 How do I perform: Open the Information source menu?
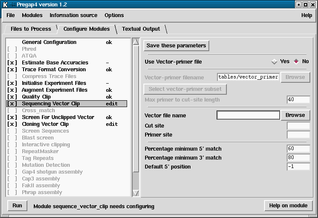pyautogui.click(x=73, y=15)
